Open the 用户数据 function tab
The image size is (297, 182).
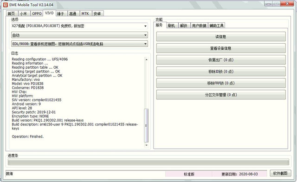click(x=199, y=26)
